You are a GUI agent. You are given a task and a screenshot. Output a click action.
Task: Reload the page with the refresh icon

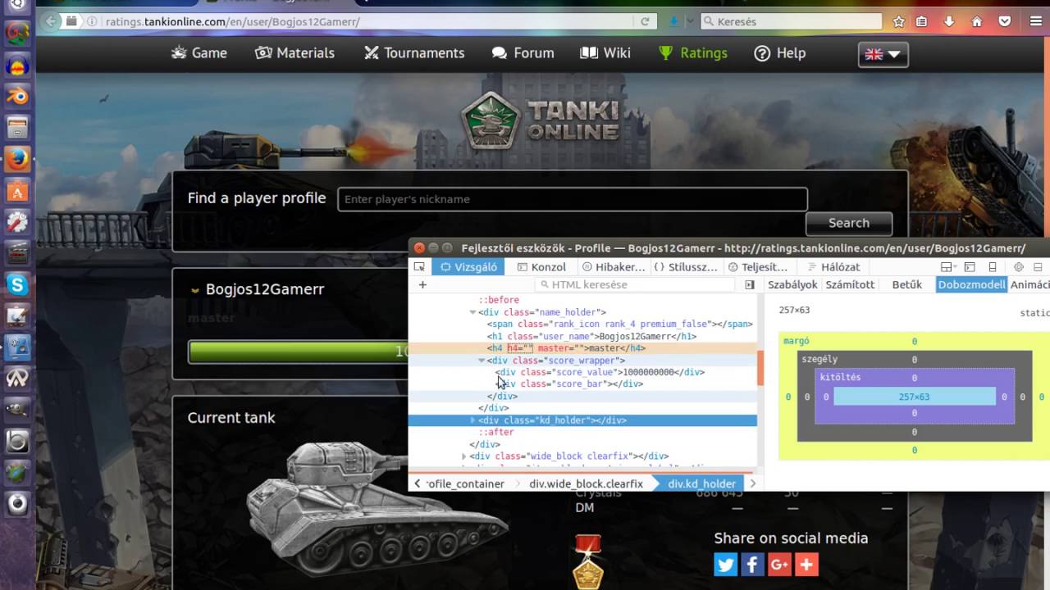tap(646, 21)
